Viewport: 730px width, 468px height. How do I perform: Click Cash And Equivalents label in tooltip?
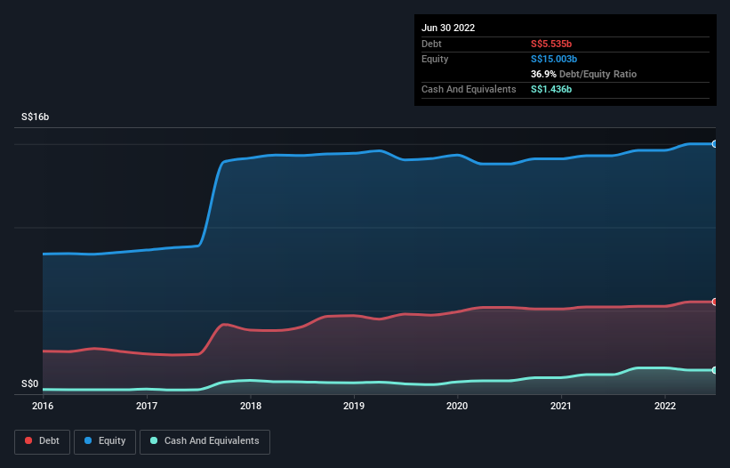coord(469,89)
